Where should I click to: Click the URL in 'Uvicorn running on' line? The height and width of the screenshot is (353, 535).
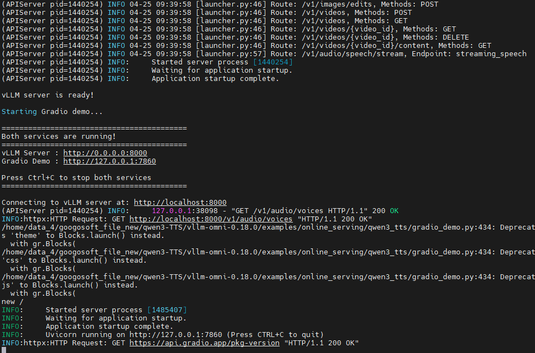click(176, 335)
